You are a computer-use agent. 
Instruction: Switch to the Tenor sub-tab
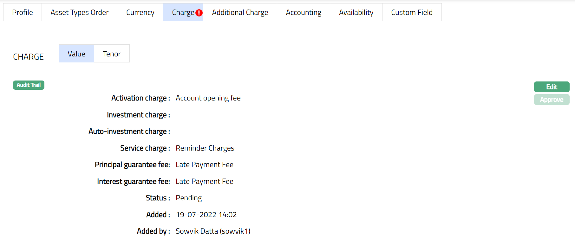112,54
